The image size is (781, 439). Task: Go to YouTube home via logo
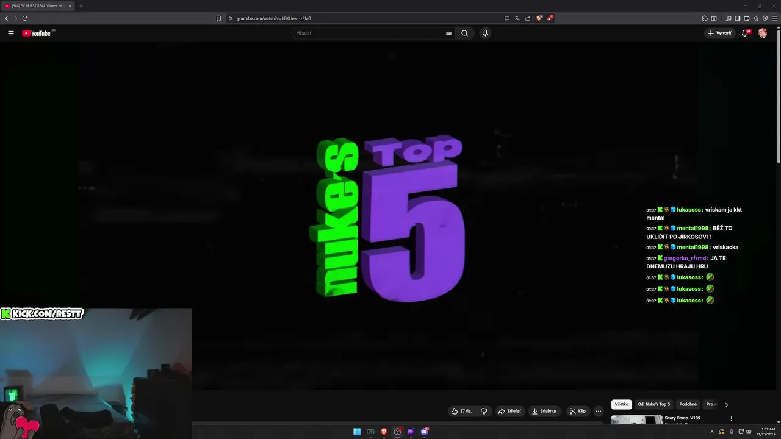point(37,33)
